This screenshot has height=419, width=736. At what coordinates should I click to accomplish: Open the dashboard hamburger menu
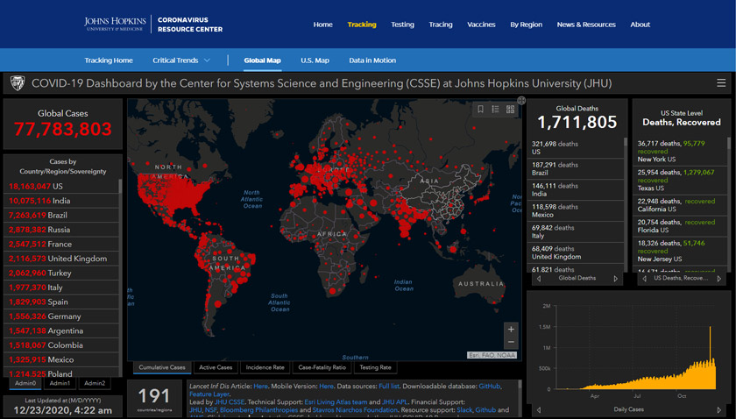coord(720,83)
